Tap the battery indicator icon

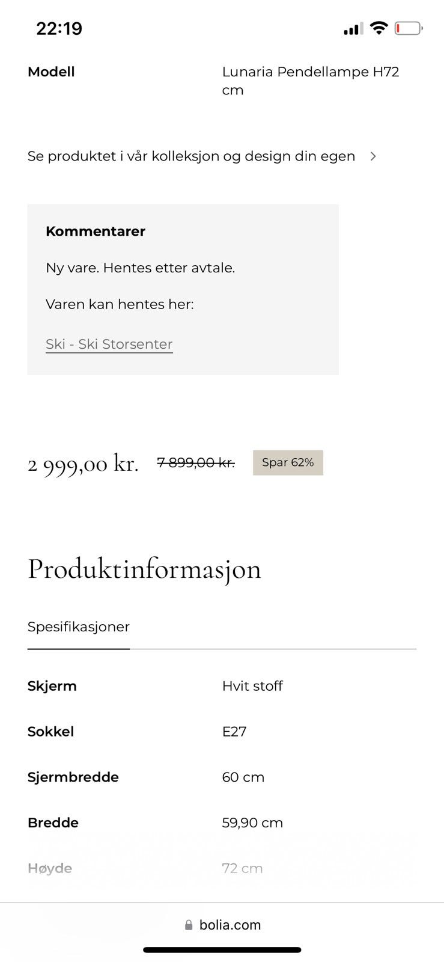click(x=409, y=28)
